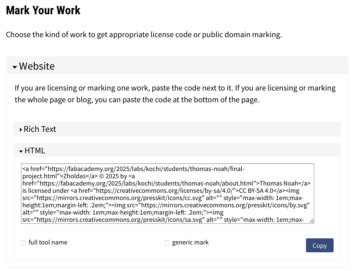Expand the Rich Text section
This screenshot has width=354, height=271.
40,129
